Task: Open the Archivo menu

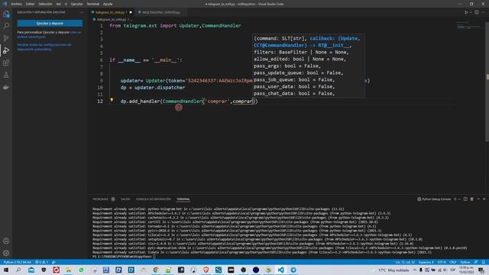Action: pyautogui.click(x=16, y=4)
